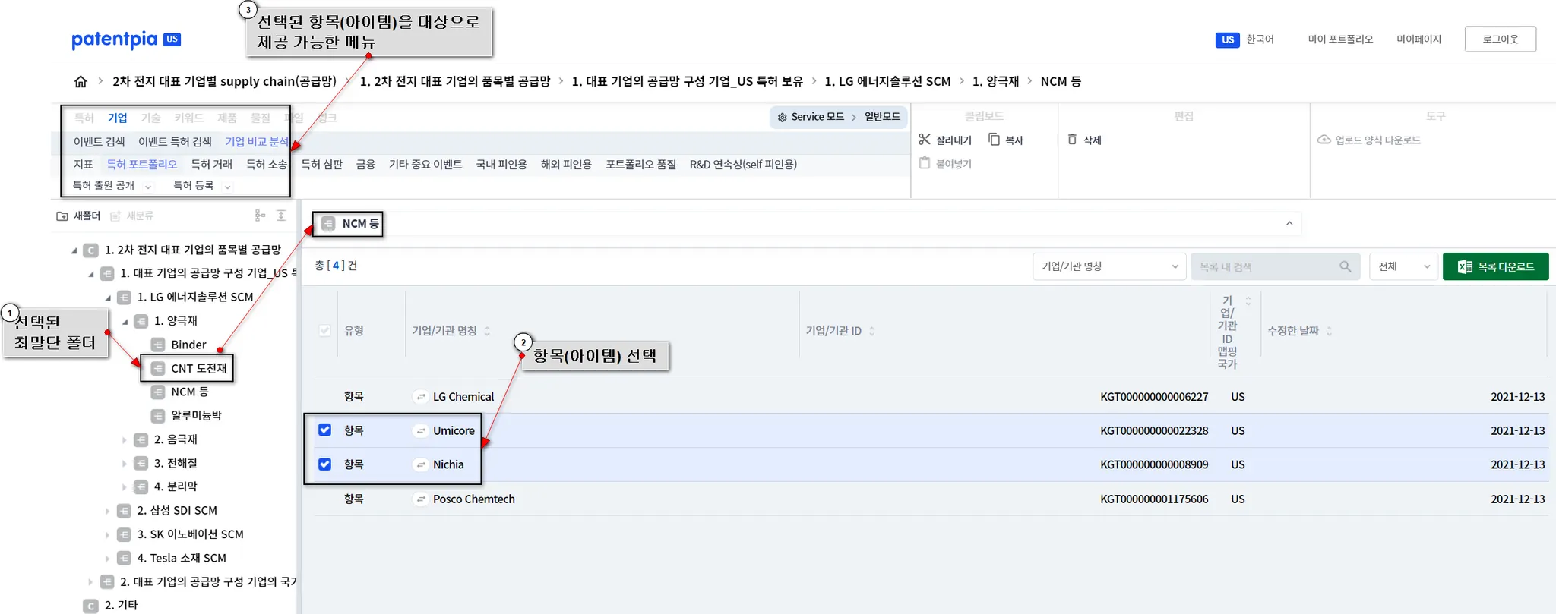Download the list with 목록 다운로드
Image resolution: width=1556 pixels, height=614 pixels.
1495,266
